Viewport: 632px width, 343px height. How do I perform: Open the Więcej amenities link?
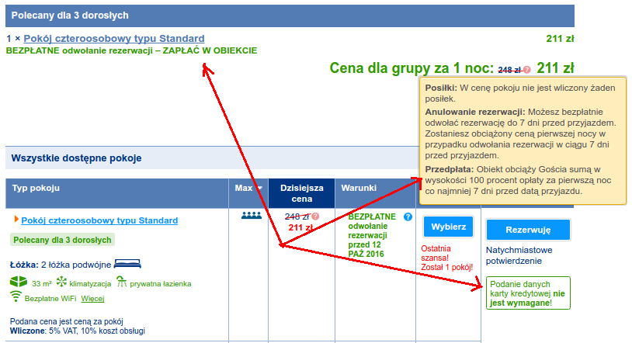pyautogui.click(x=92, y=299)
